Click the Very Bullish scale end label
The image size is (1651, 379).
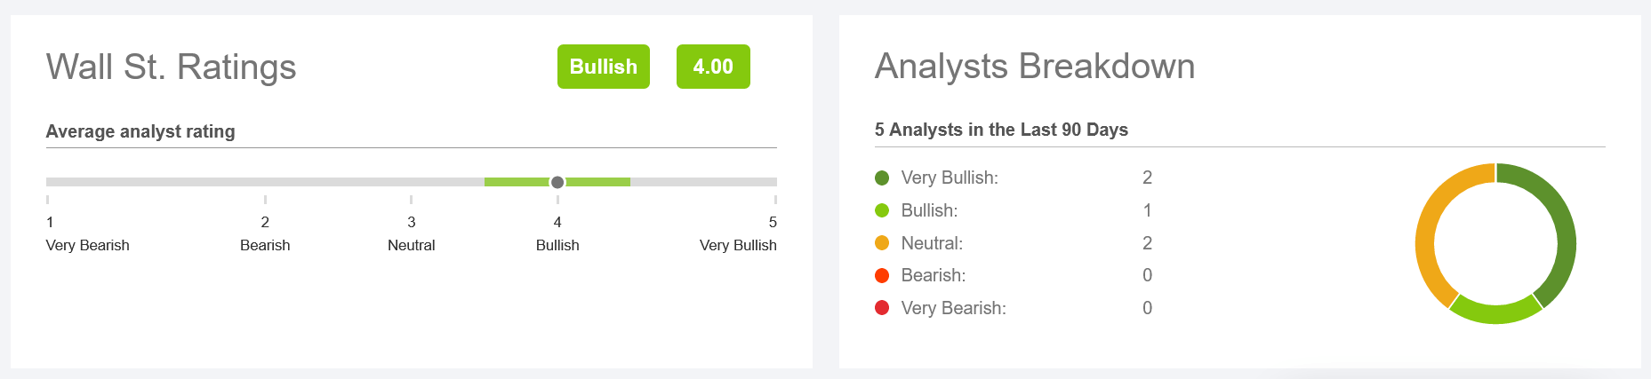[738, 245]
